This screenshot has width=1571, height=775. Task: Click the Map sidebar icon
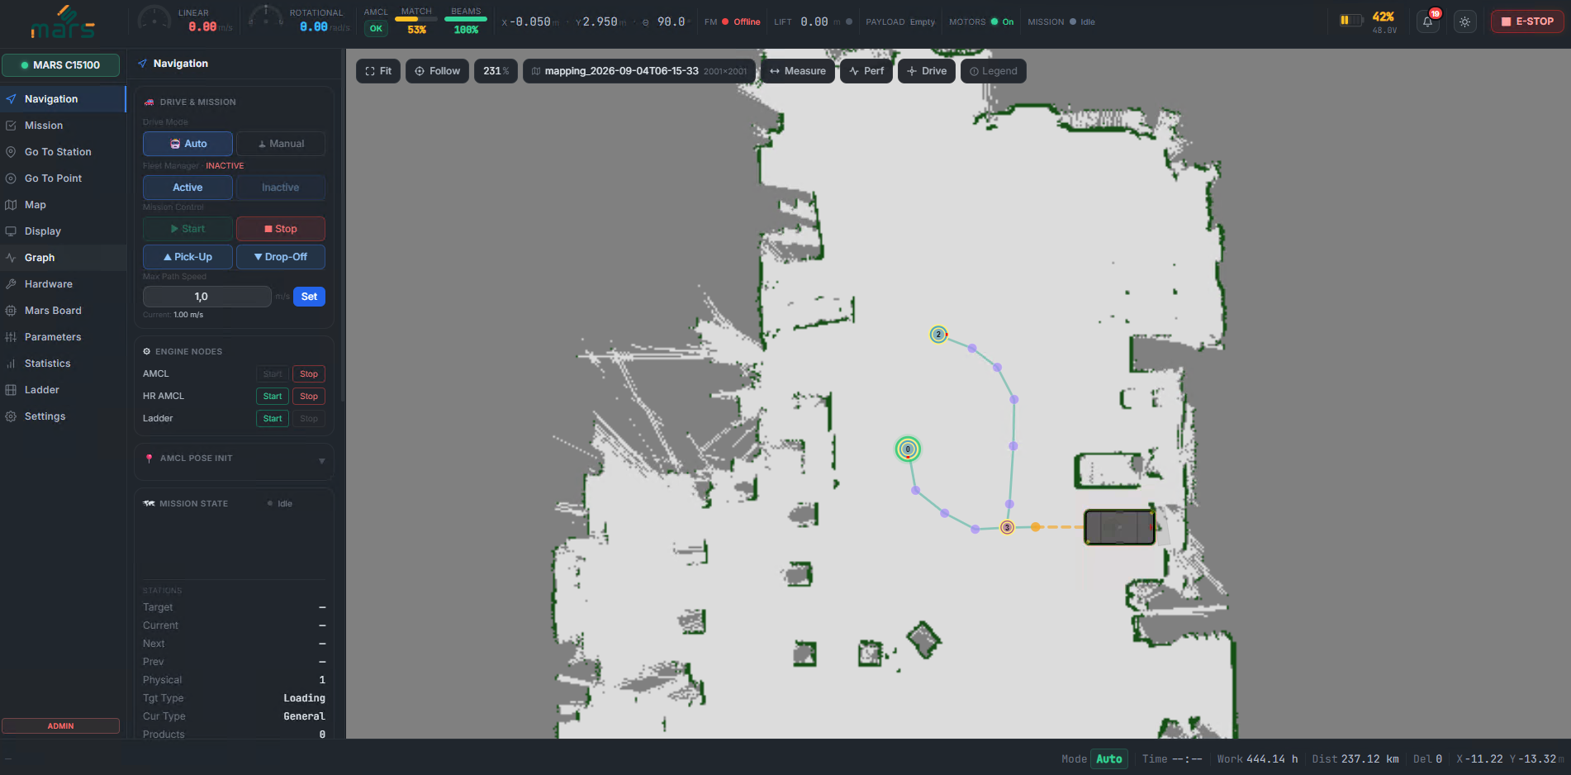[11, 205]
